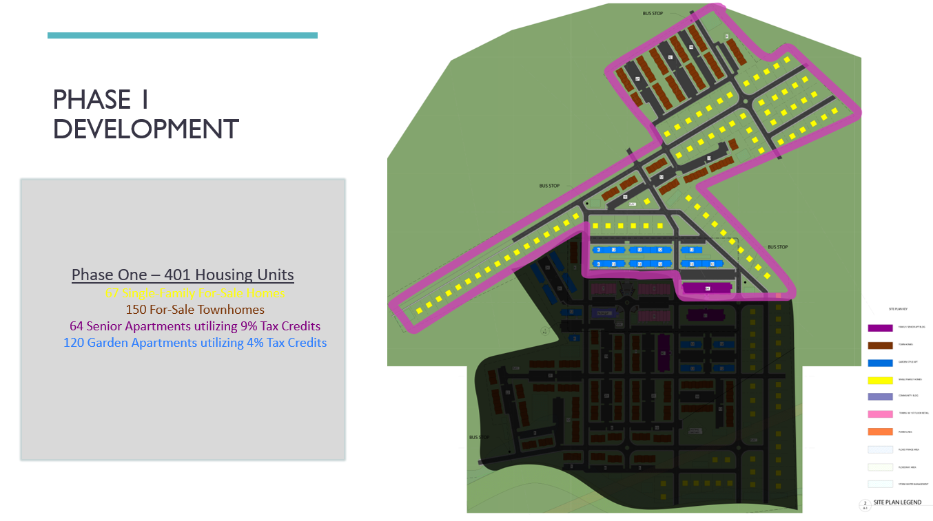Click the 'Phase One – 401 Housing Units' heading
Screen dimensions: 933x521
pyautogui.click(x=183, y=275)
